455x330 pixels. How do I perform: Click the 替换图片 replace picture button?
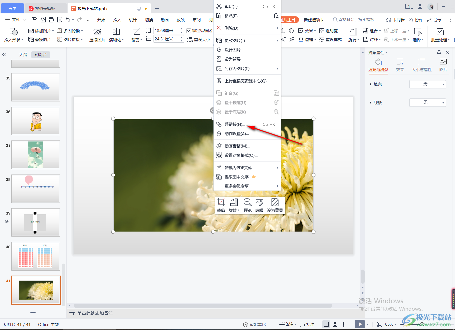click(x=40, y=39)
